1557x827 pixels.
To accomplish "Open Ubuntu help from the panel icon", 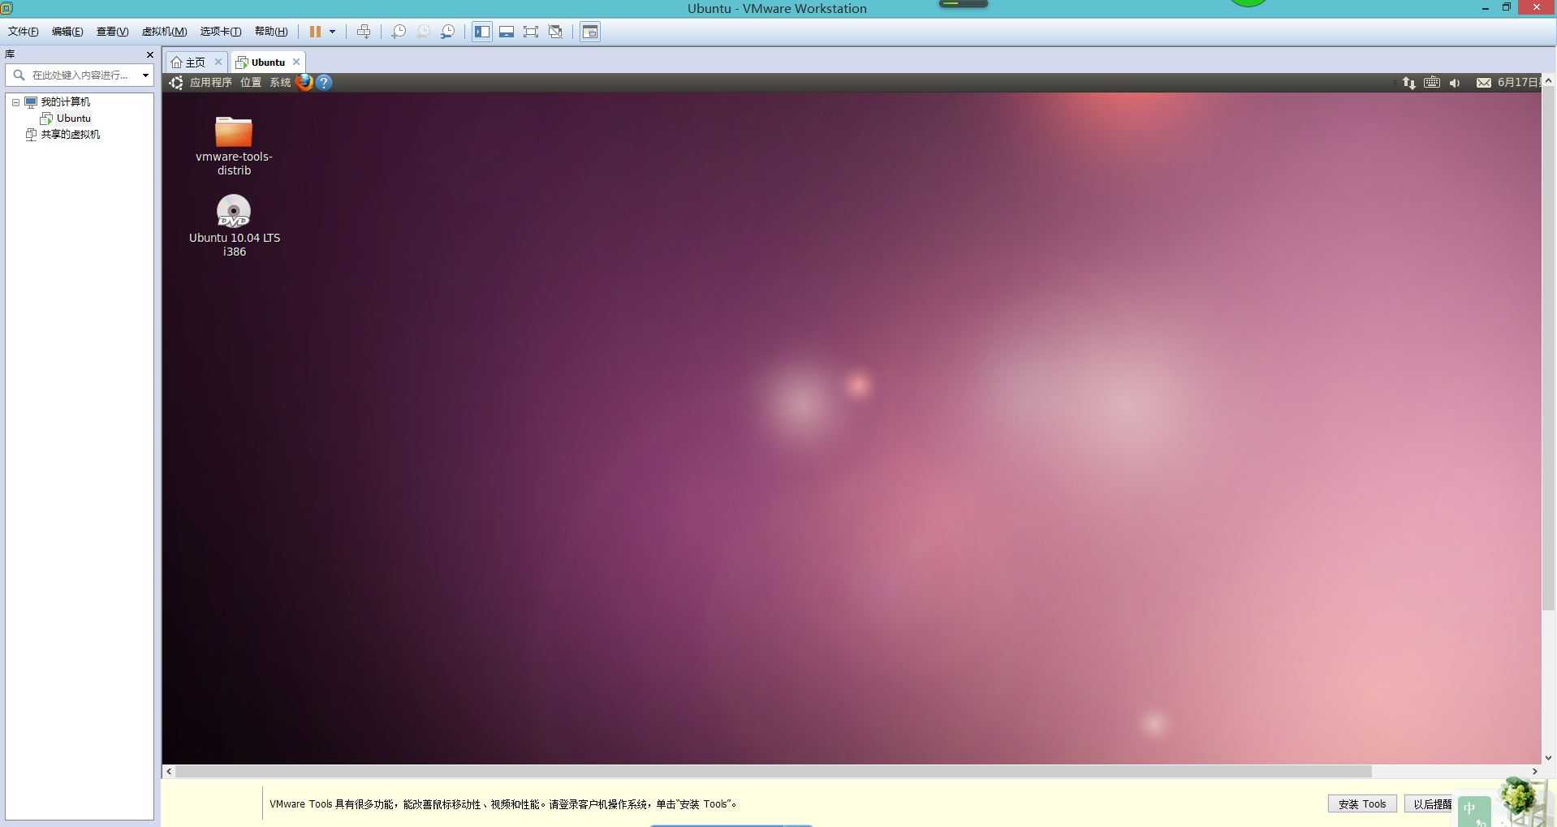I will [x=324, y=83].
